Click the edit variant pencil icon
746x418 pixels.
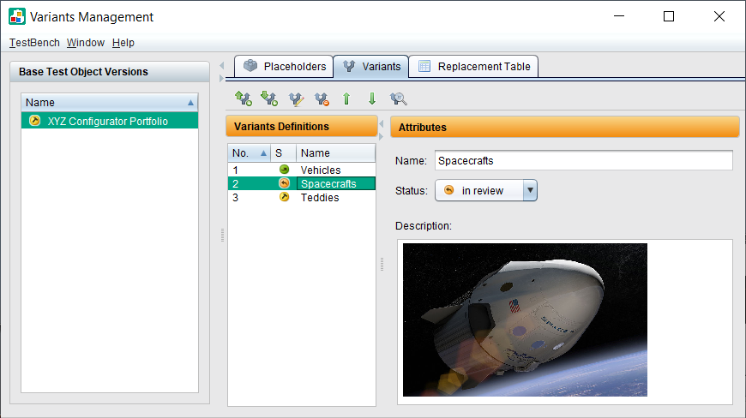click(296, 99)
